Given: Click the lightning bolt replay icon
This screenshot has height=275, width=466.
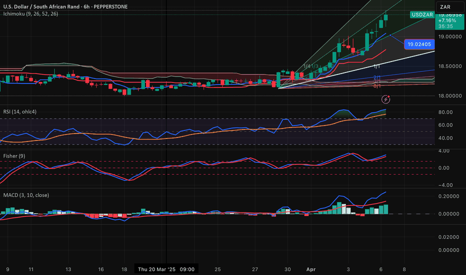Looking at the screenshot, I should [386, 99].
